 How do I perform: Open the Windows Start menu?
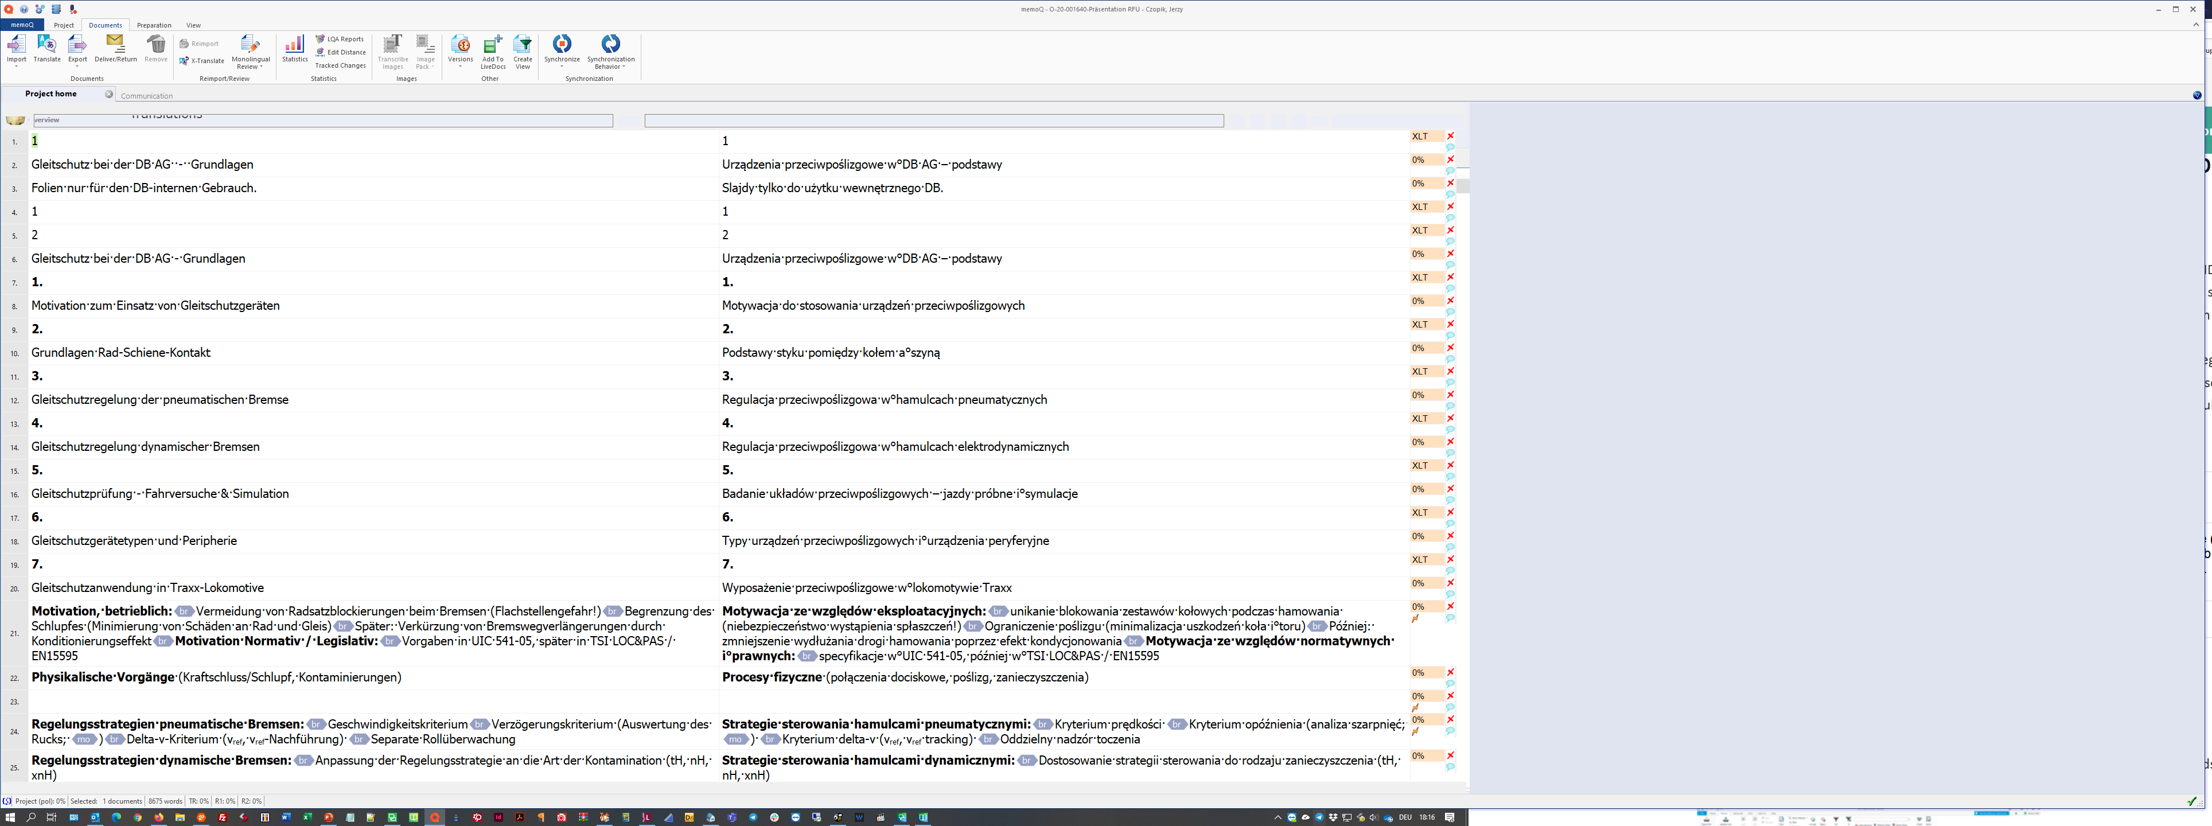10,817
